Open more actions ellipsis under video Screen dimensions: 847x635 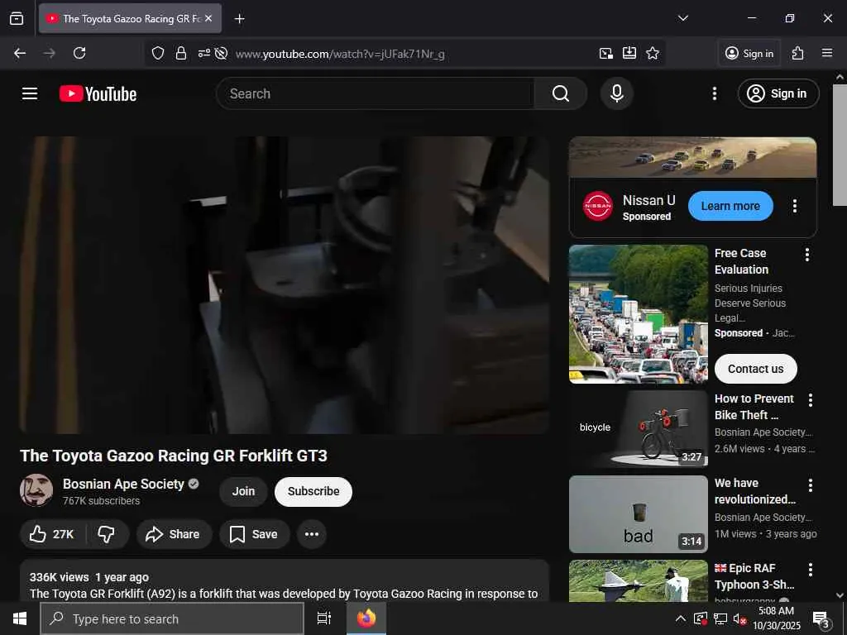pyautogui.click(x=312, y=534)
